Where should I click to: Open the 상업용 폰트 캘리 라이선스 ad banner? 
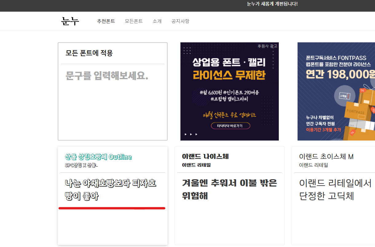230,91
